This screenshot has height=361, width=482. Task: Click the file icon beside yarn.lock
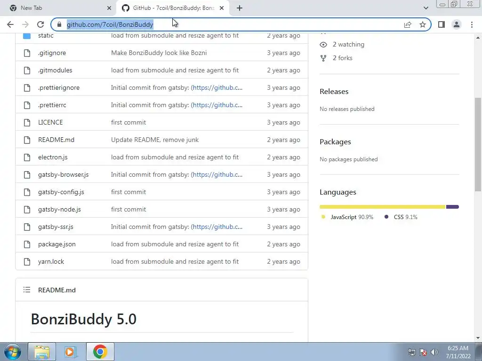[x=27, y=261]
